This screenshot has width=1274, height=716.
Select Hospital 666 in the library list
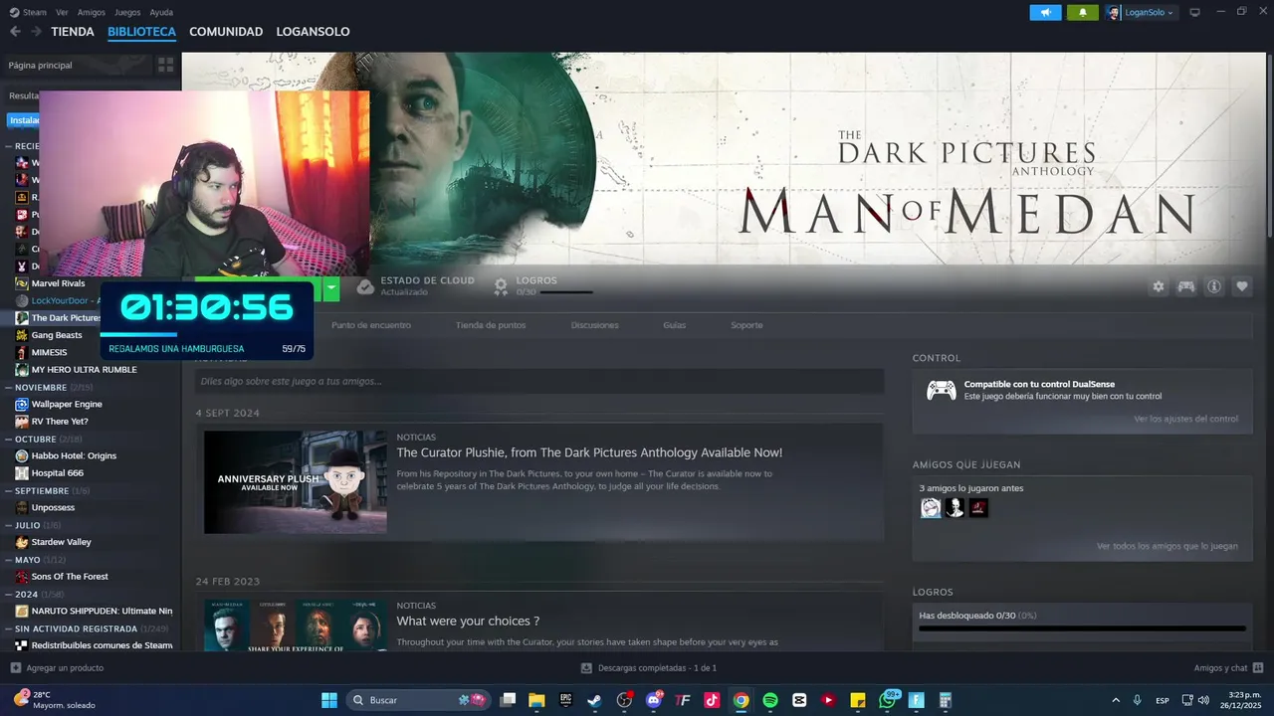coord(57,473)
